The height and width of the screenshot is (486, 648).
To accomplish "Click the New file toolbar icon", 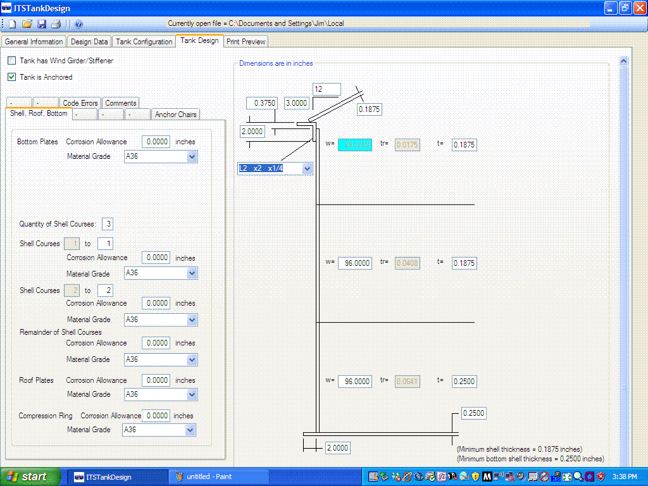I will (x=13, y=24).
